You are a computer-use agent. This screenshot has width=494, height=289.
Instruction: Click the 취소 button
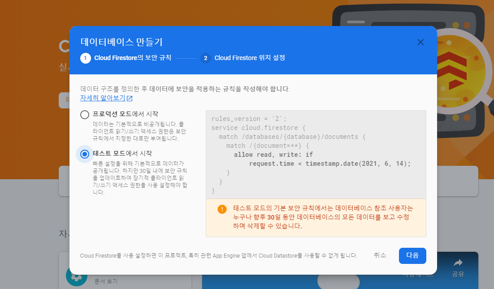click(x=380, y=255)
